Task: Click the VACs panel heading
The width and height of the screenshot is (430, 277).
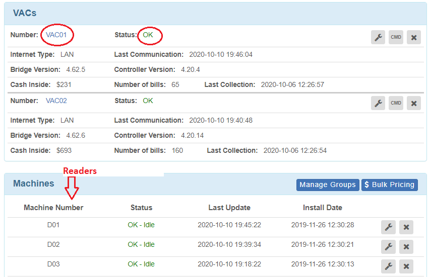Action: pos(25,13)
